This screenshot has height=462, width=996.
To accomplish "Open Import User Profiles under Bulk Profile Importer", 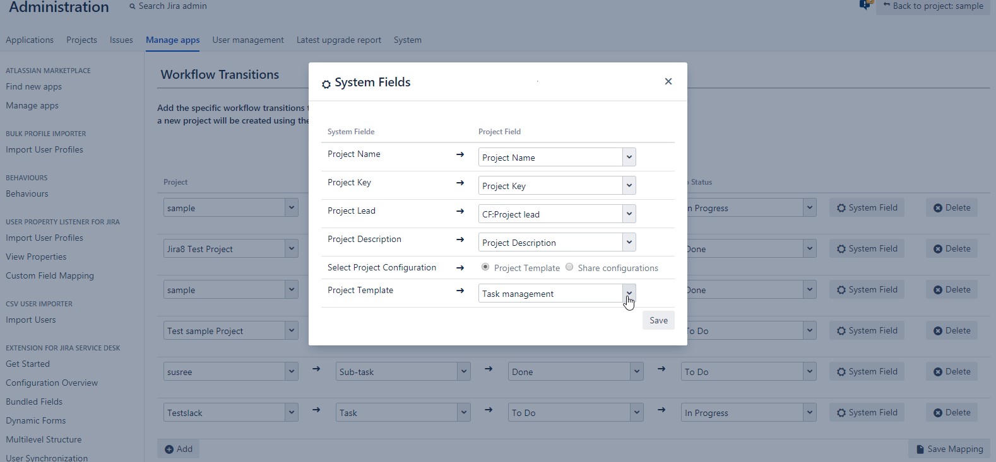I will pyautogui.click(x=44, y=150).
